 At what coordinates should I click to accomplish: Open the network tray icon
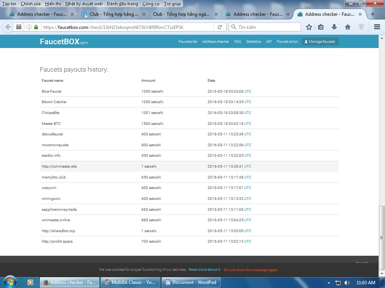338,283
